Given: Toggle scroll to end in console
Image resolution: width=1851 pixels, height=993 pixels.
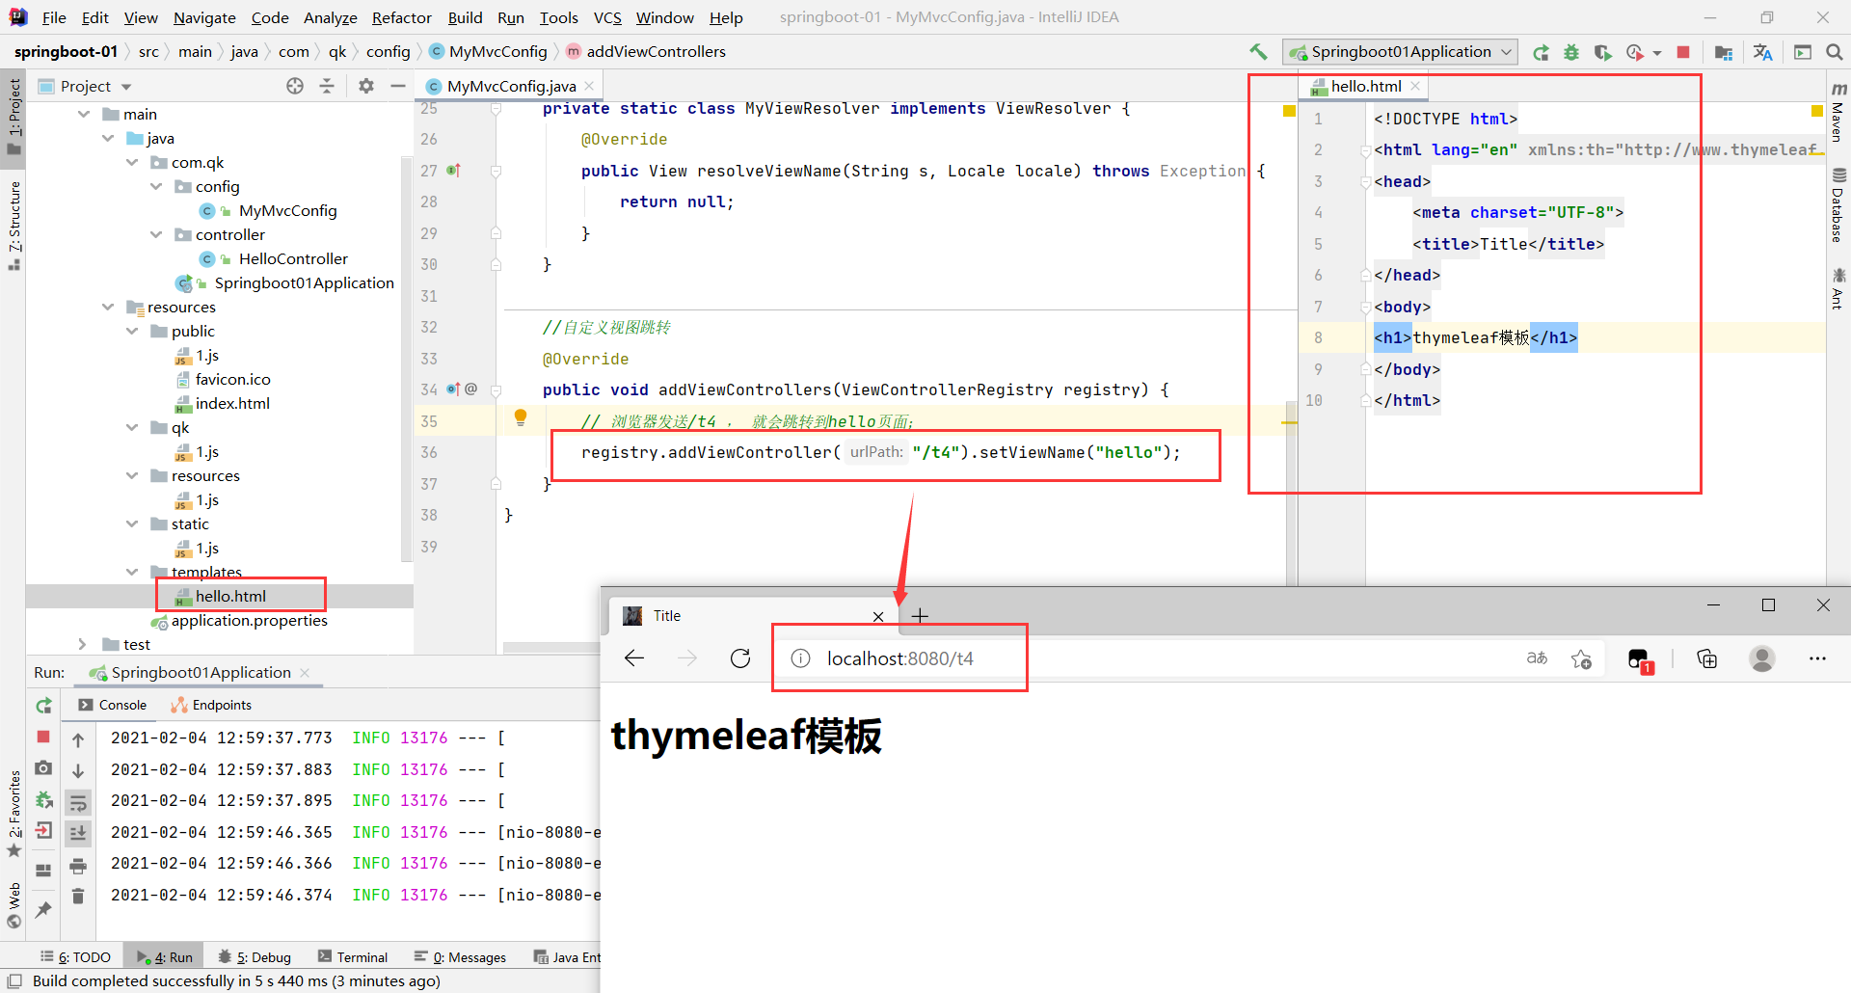Looking at the screenshot, I should [78, 834].
